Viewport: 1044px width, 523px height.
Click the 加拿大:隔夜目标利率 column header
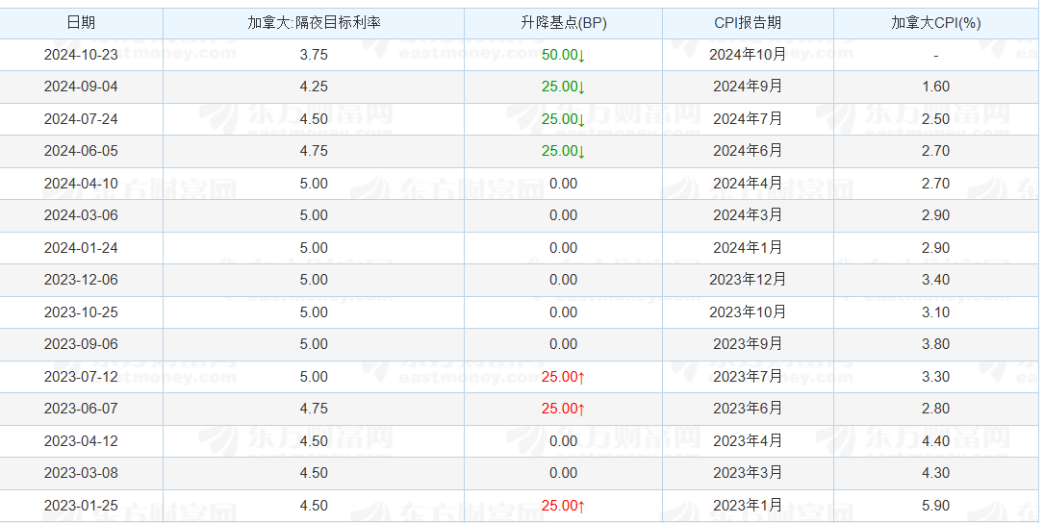pos(314,23)
